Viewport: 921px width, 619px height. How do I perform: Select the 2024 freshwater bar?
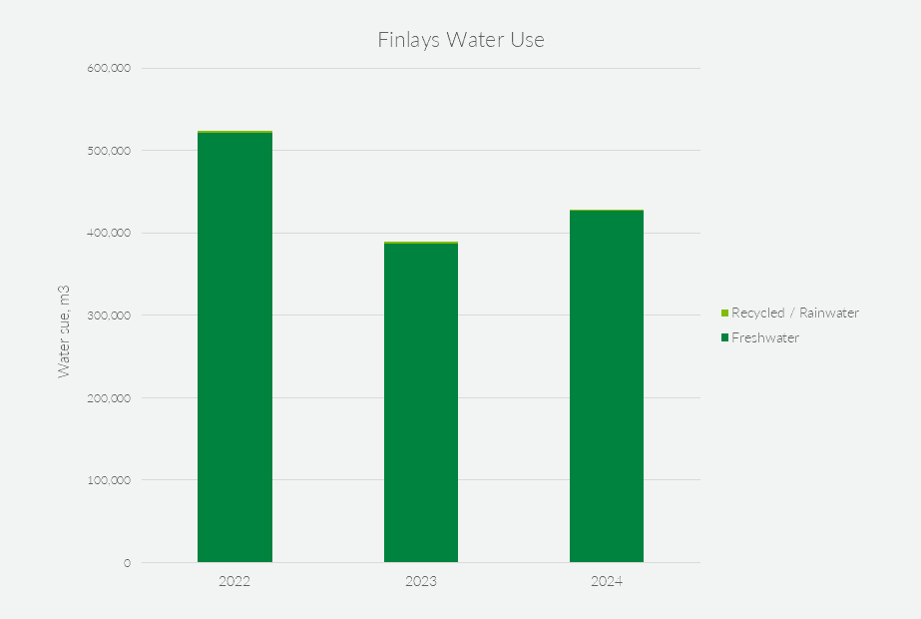pos(607,386)
